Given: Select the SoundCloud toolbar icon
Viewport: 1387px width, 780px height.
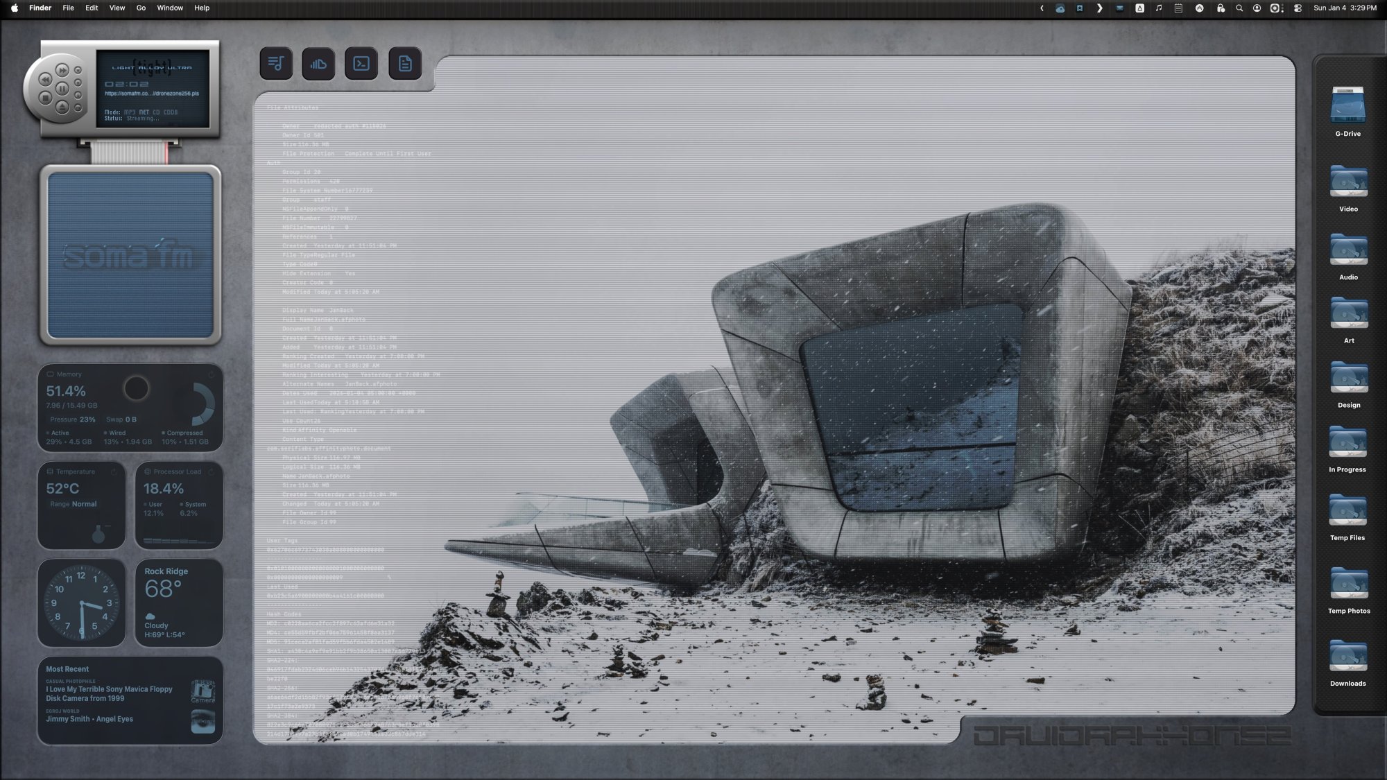Looking at the screenshot, I should pyautogui.click(x=319, y=63).
